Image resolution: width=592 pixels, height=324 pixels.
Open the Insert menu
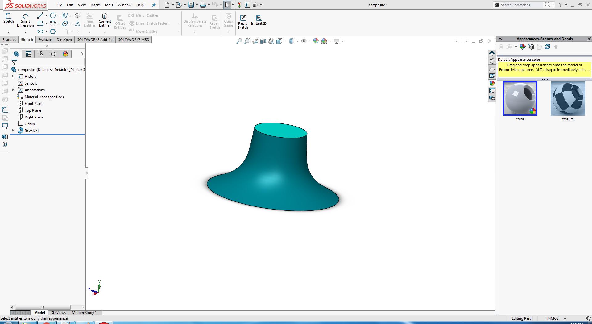point(95,5)
